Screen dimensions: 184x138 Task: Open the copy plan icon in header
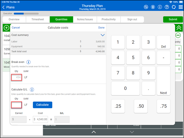[146, 7]
